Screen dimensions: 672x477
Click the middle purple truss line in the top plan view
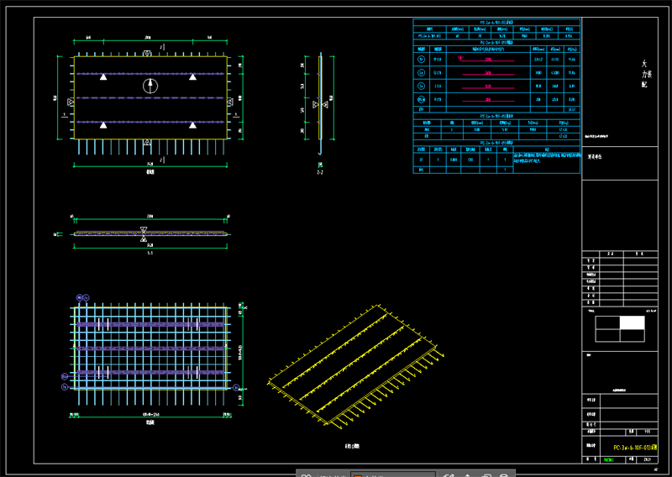150,97
